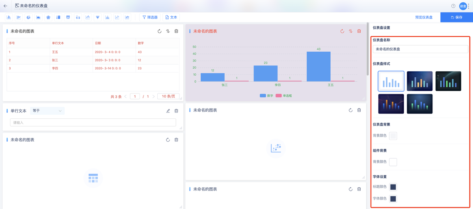Add the grid table component
Image resolution: width=473 pixels, height=209 pixels.
pos(68,17)
